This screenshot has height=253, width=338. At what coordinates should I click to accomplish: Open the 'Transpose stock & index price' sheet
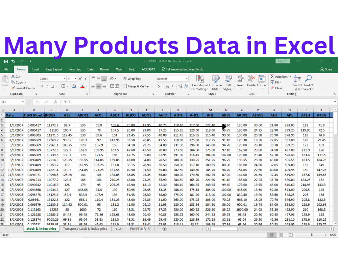(85, 229)
